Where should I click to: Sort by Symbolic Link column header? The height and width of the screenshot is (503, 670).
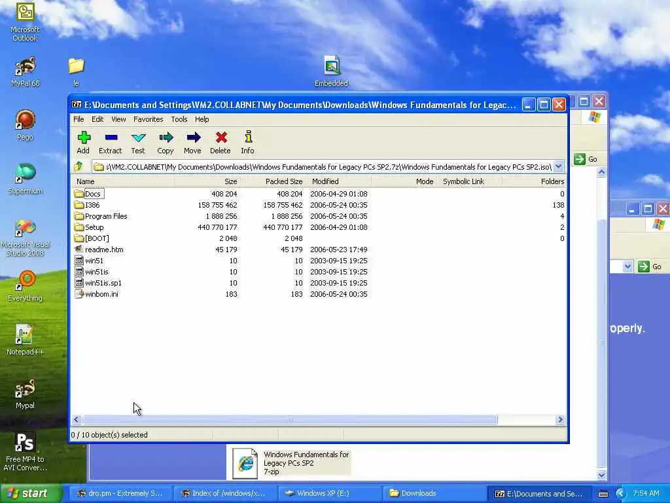tap(469, 181)
